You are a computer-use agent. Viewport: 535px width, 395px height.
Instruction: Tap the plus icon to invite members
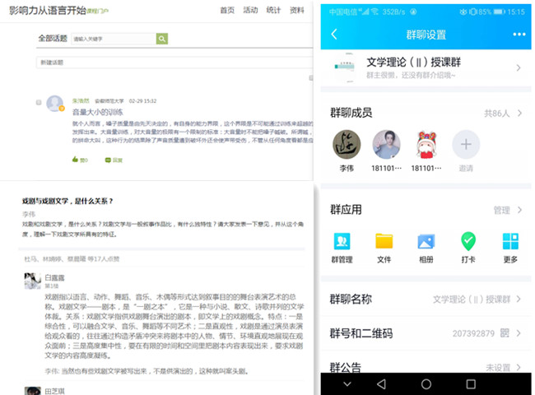(466, 146)
